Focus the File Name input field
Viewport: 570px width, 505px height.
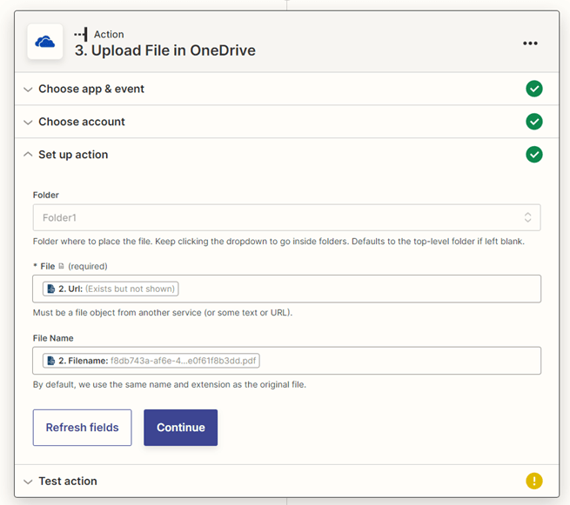[x=286, y=361]
